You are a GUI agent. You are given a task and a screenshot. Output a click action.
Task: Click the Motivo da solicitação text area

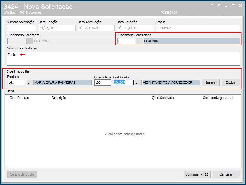(x=124, y=59)
